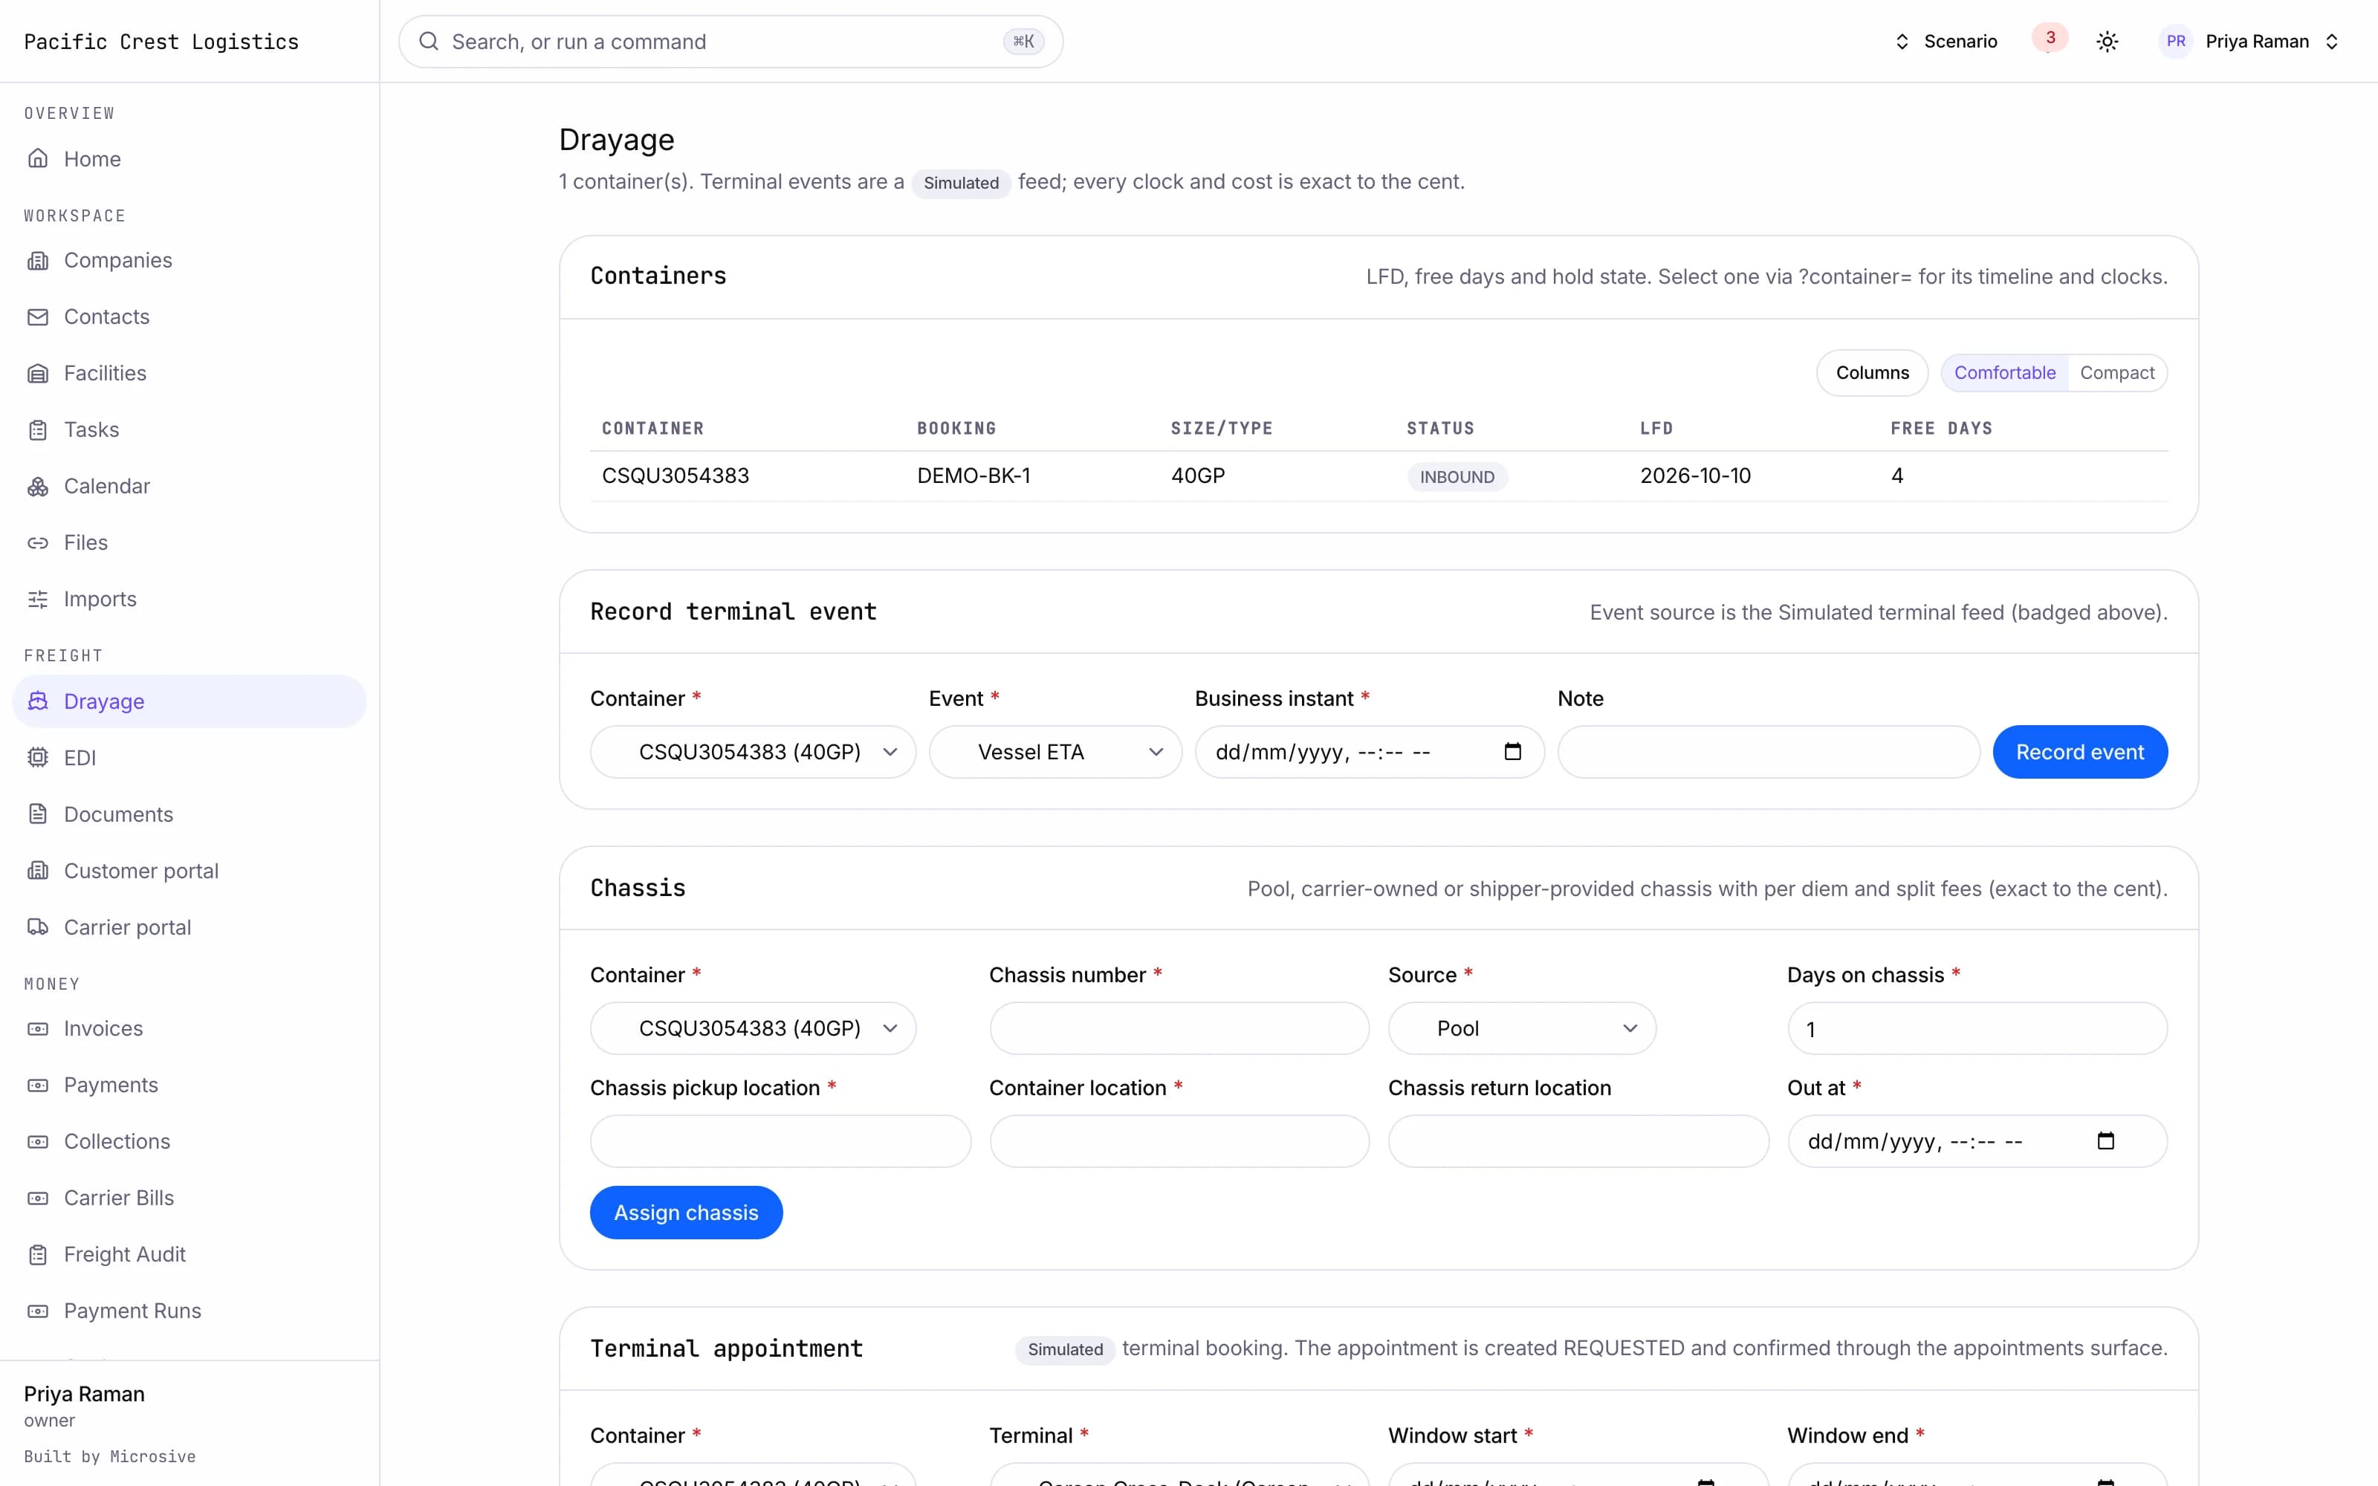
Task: Open the Business instant calendar picker icon
Action: pyautogui.click(x=1512, y=752)
